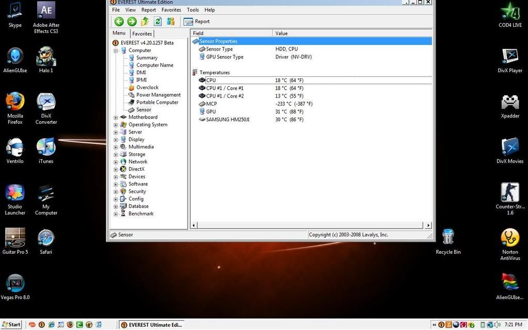This screenshot has height=330, width=528.
Task: Click the Report toolbar button
Action: tap(196, 22)
